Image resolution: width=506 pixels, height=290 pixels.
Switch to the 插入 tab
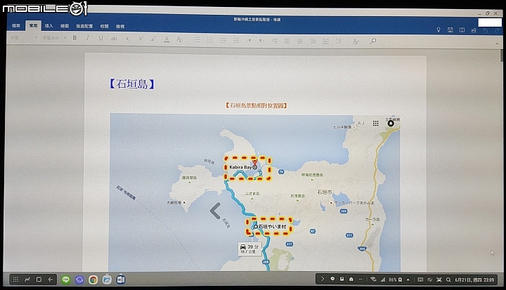48,26
